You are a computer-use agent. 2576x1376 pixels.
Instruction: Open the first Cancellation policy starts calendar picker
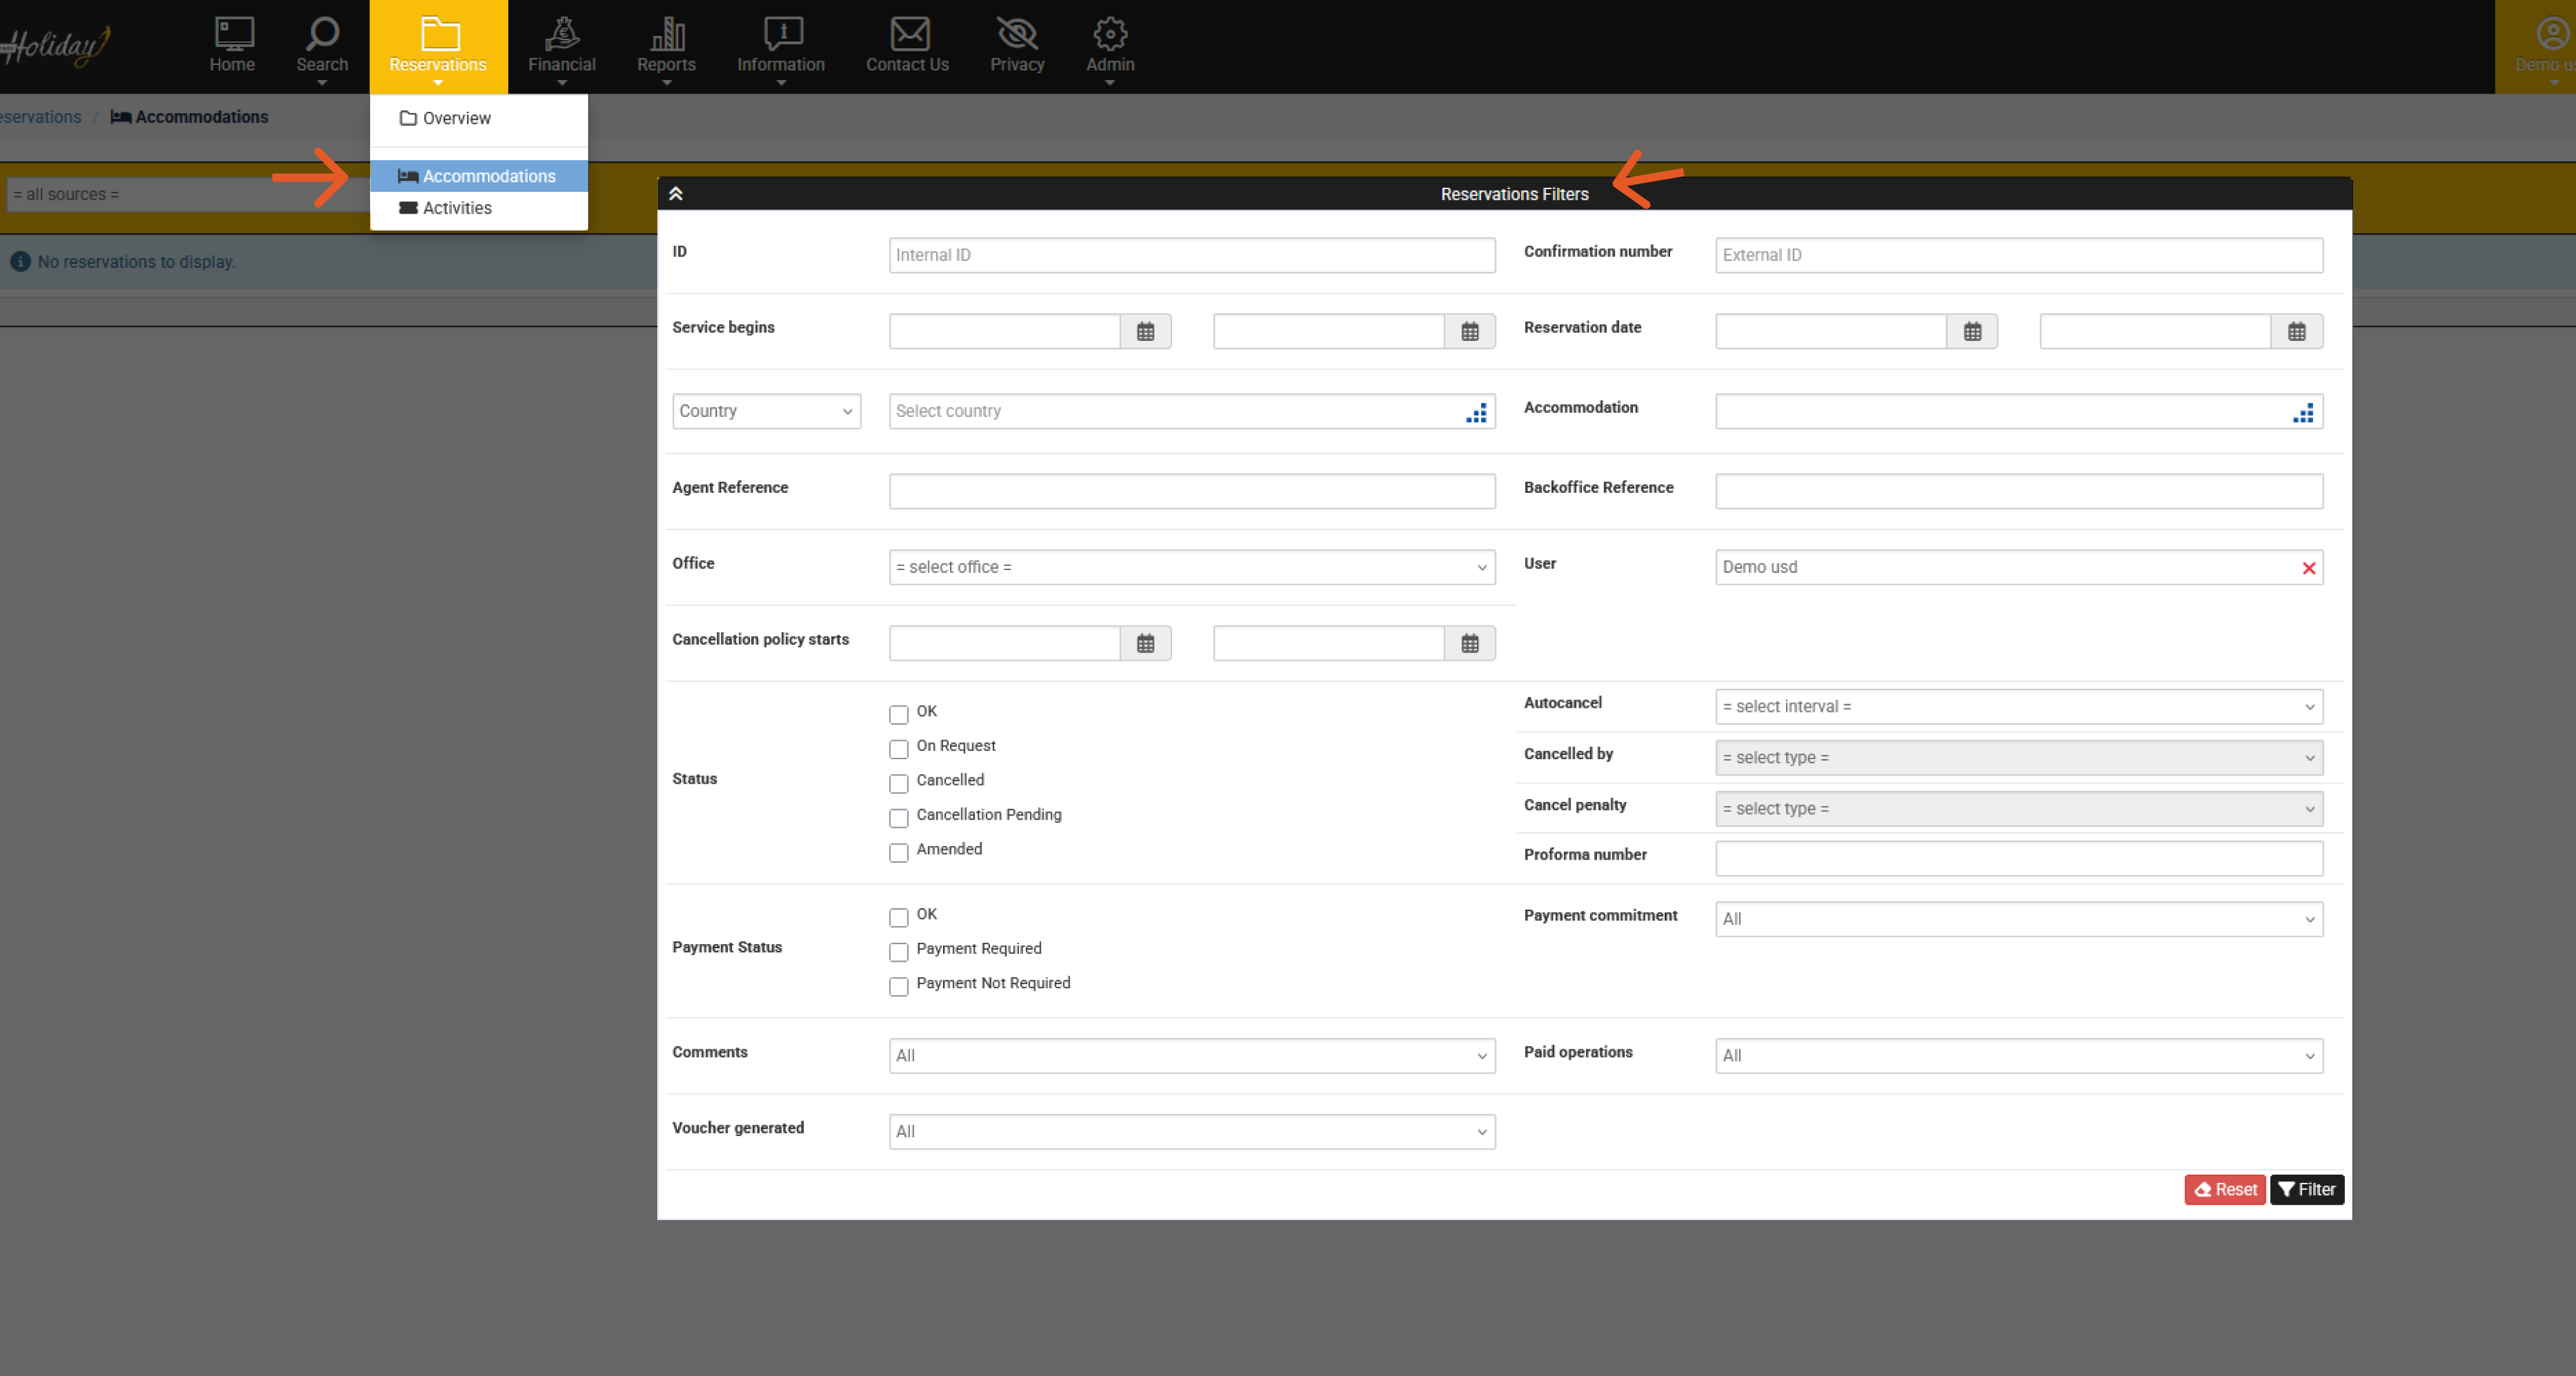coord(1145,643)
